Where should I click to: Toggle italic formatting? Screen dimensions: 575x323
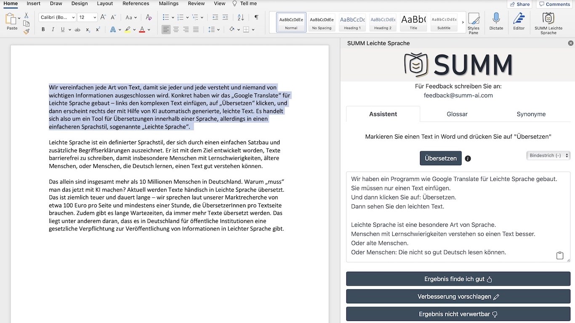click(53, 29)
